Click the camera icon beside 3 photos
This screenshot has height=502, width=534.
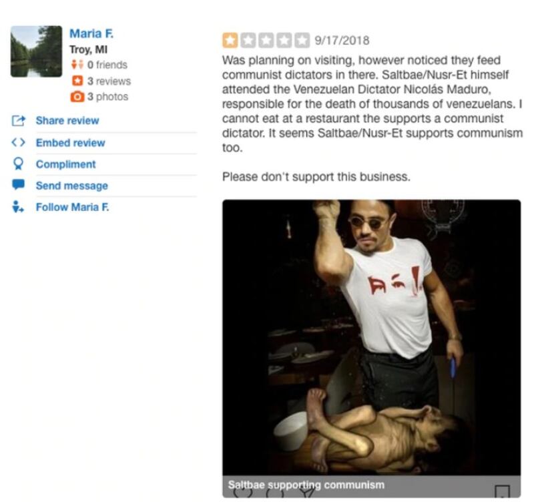(77, 97)
